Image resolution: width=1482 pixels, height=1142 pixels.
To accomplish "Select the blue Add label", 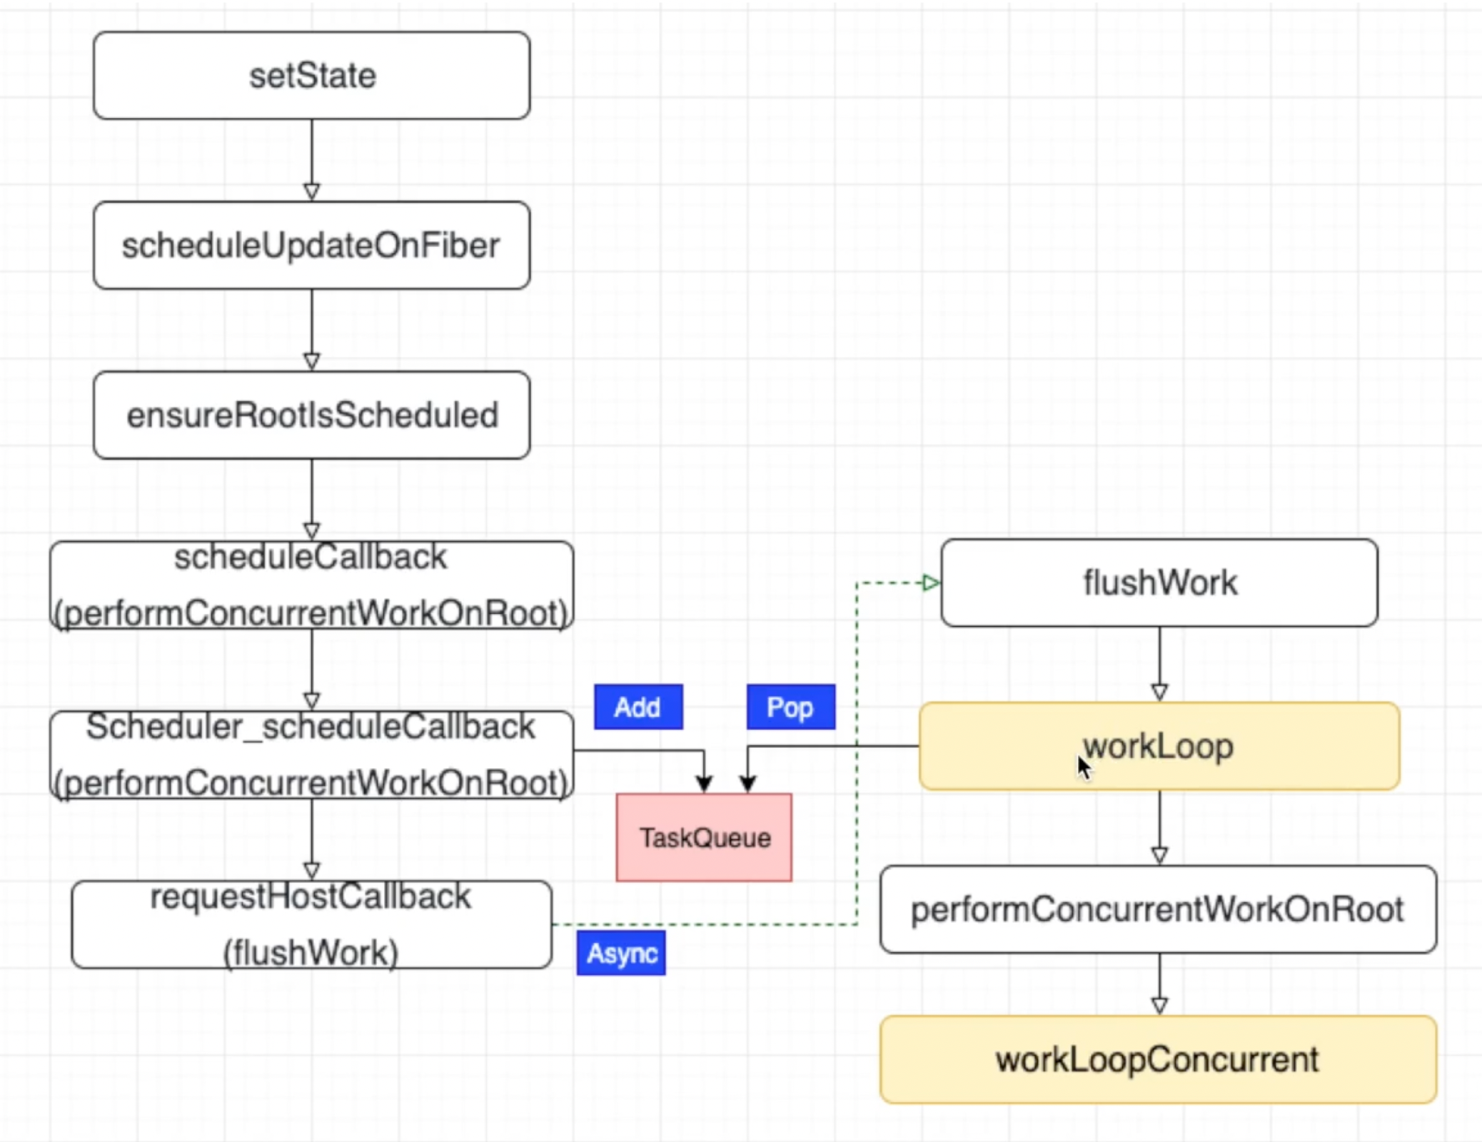I will coord(638,707).
